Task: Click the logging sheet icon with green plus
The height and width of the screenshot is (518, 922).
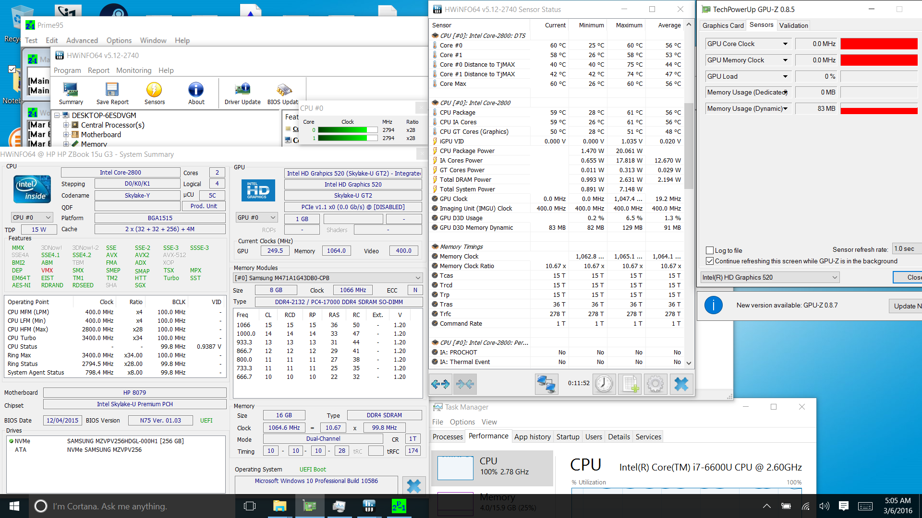Action: coord(630,384)
